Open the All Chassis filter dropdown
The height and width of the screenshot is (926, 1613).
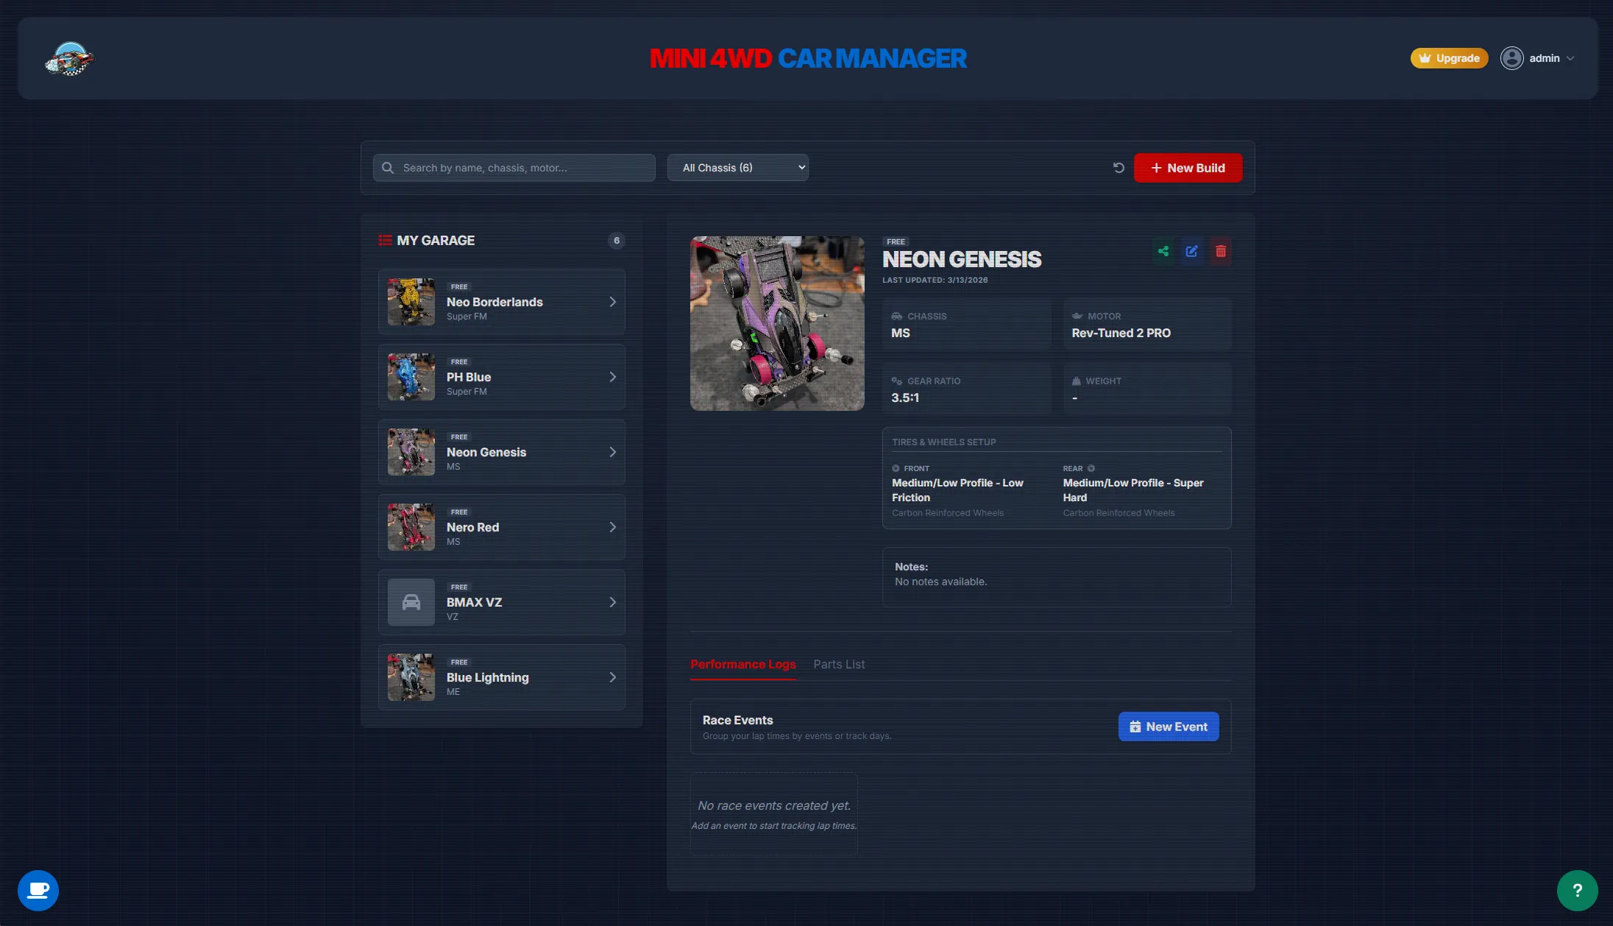point(737,167)
